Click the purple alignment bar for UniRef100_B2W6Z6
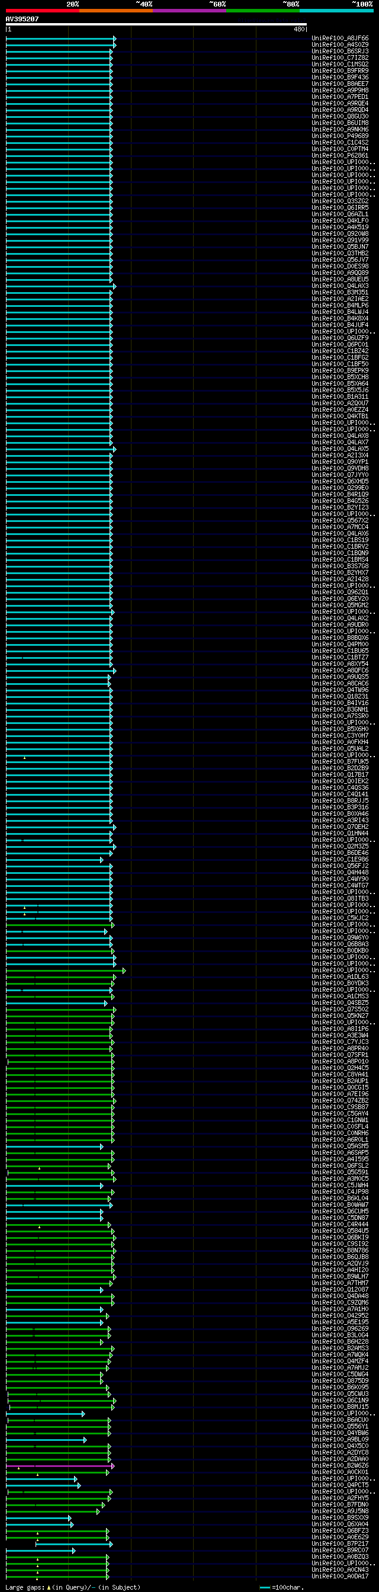379x1592 pixels. pos(60,1465)
